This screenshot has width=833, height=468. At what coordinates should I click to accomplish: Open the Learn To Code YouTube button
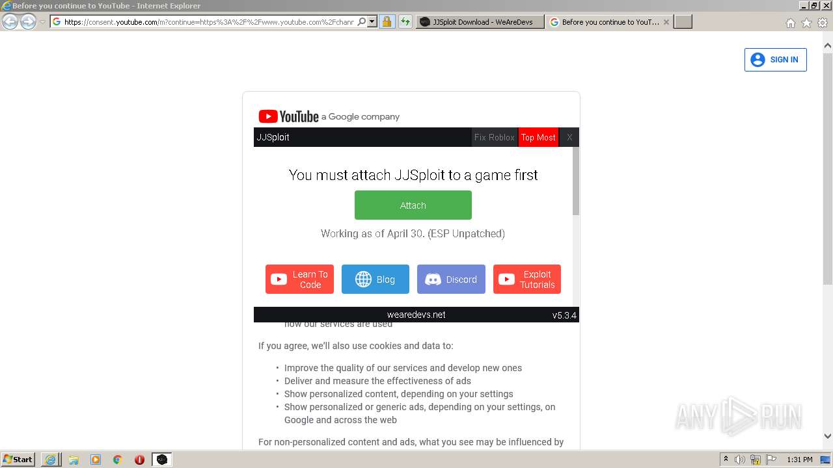299,279
